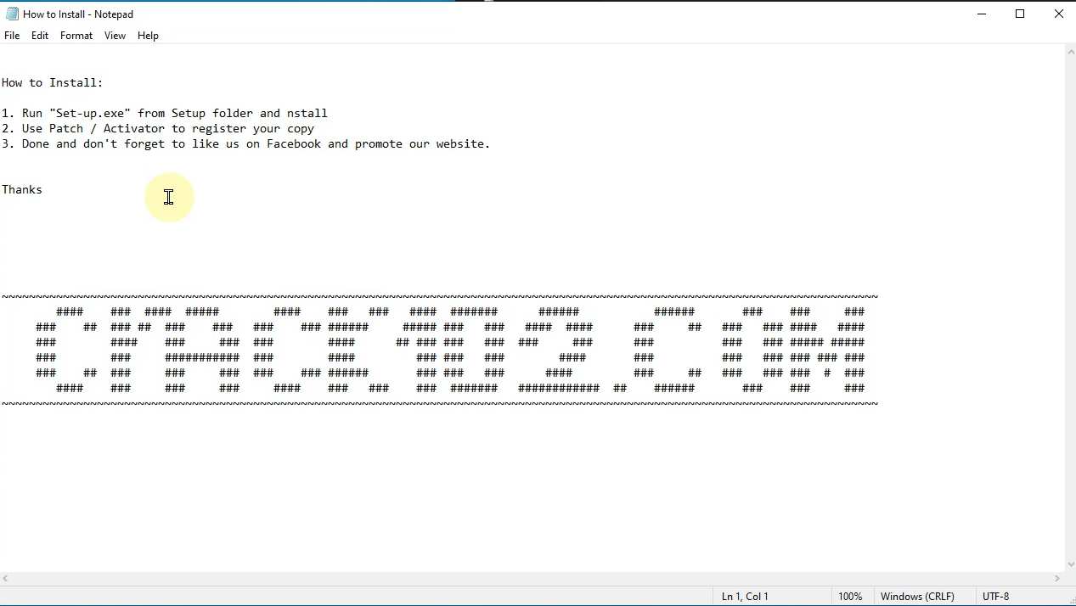The height and width of the screenshot is (606, 1076).
Task: Show the Help menu
Action: (x=148, y=36)
